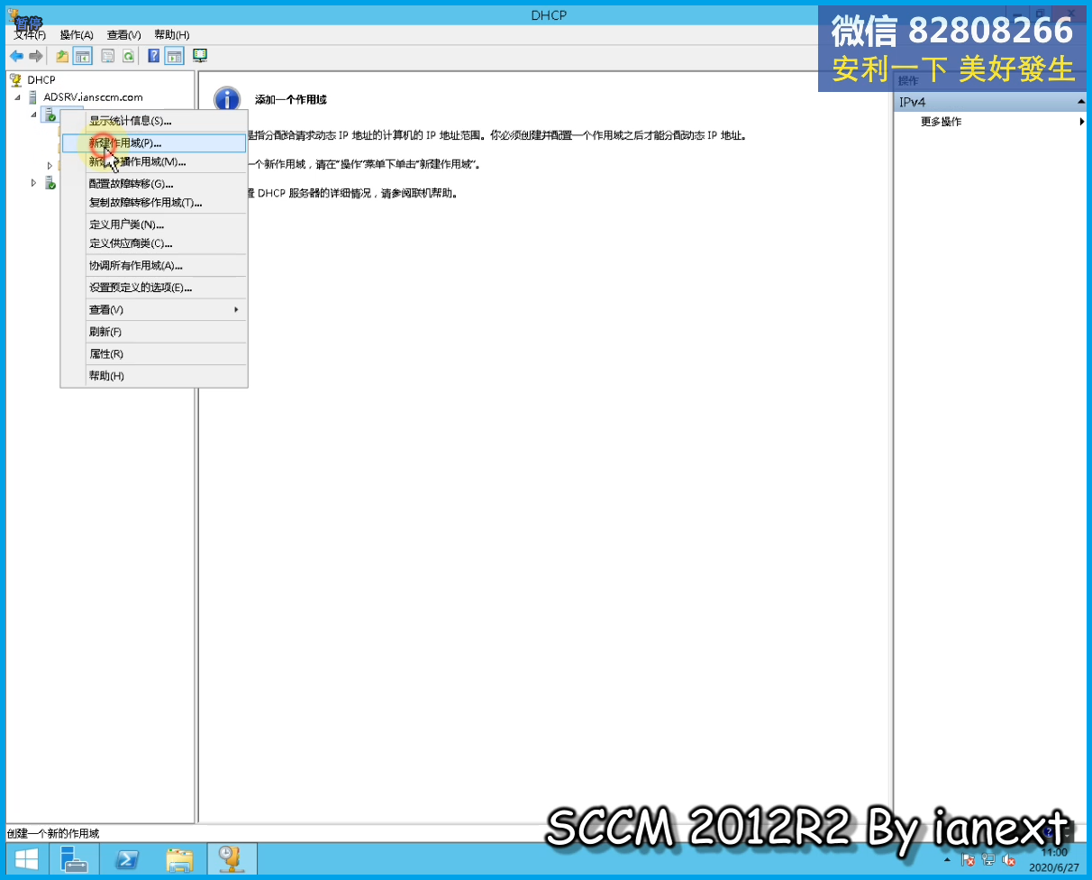Click the DHCP console taskbar button
The height and width of the screenshot is (880, 1092).
point(232,859)
